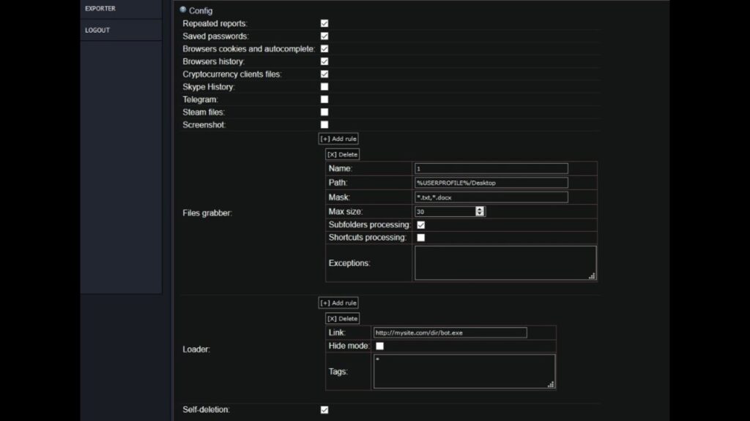Image resolution: width=750 pixels, height=421 pixels.
Task: Edit the Path field with %USERPROFILE%
Action: [x=491, y=183]
